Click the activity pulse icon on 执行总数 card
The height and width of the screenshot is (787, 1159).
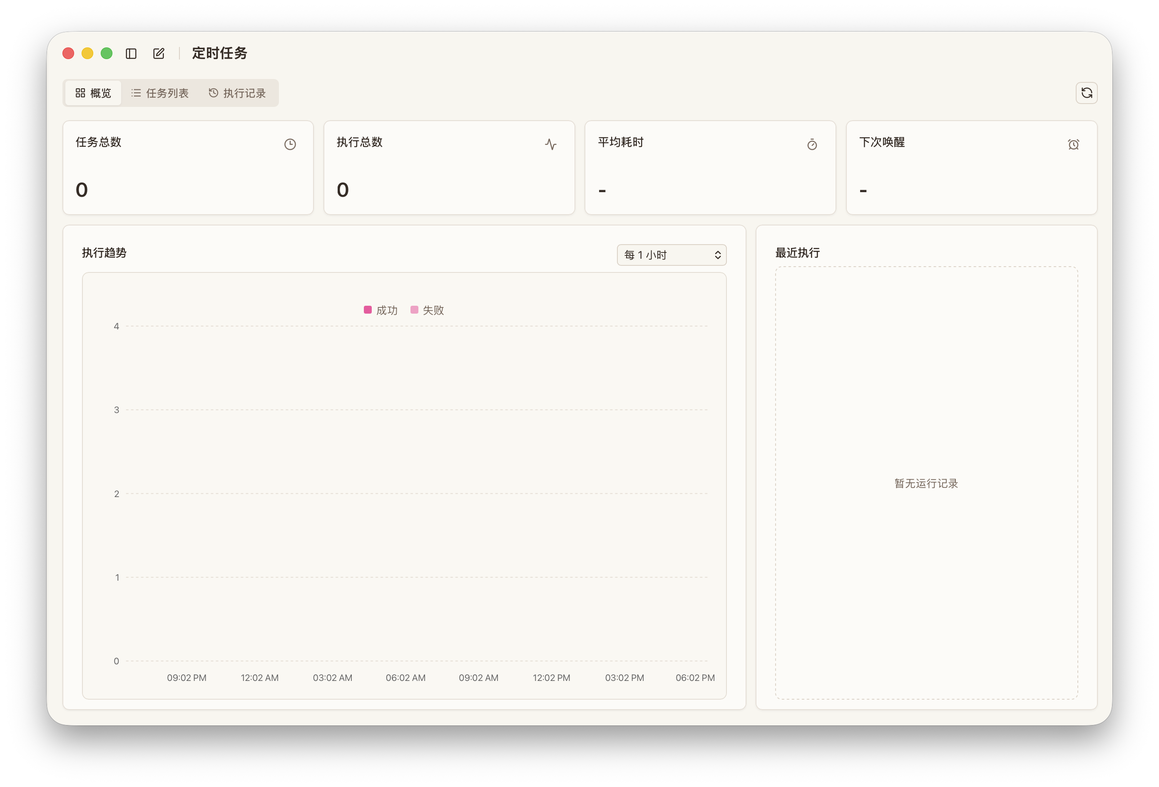[551, 144]
